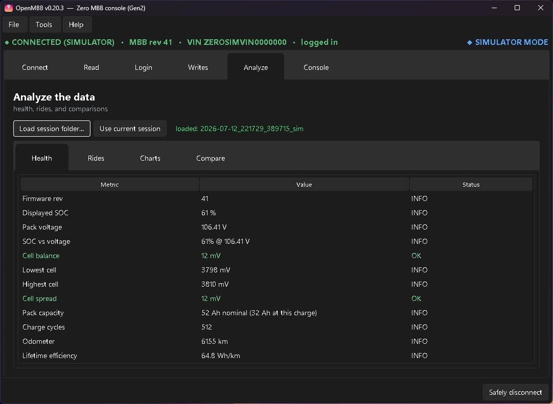Click Use current session button
553x404 pixels.
pyautogui.click(x=130, y=129)
